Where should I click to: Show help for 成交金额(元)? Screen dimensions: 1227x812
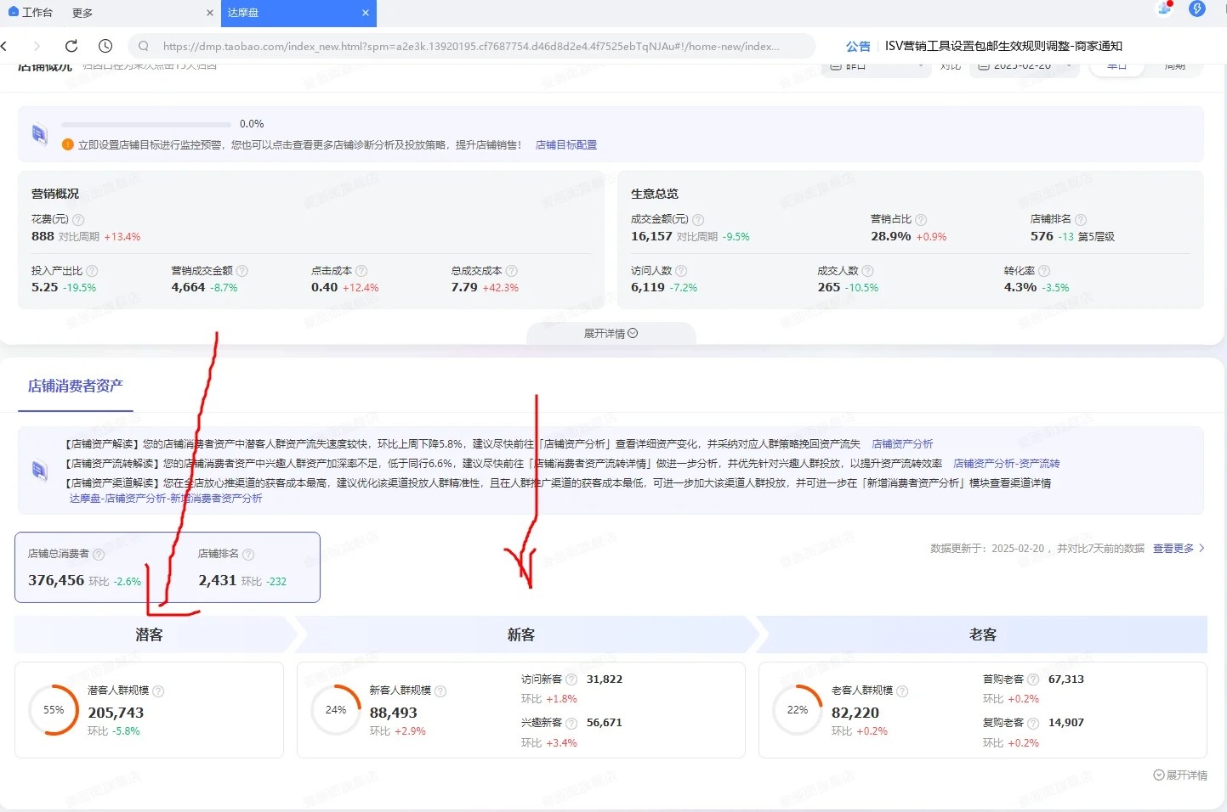(698, 219)
